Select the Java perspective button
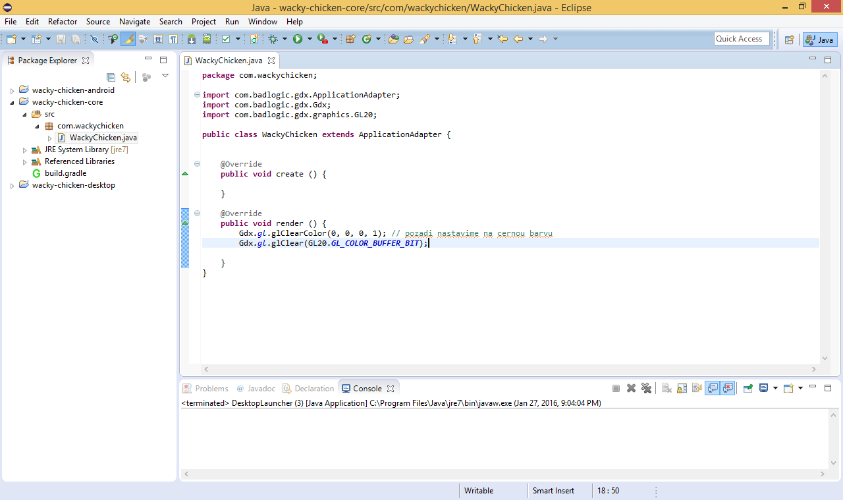This screenshot has height=500, width=843. pyautogui.click(x=820, y=40)
